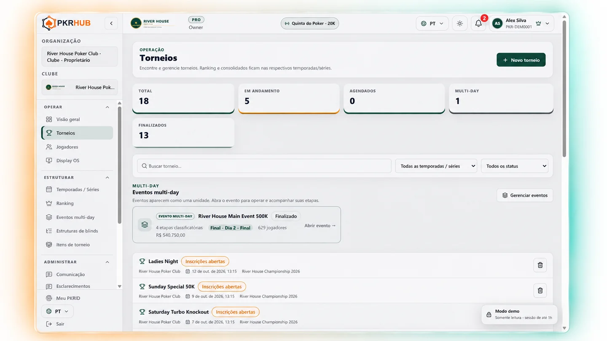The image size is (607, 341).
Task: Click Gerenciar eventos button
Action: (x=525, y=195)
